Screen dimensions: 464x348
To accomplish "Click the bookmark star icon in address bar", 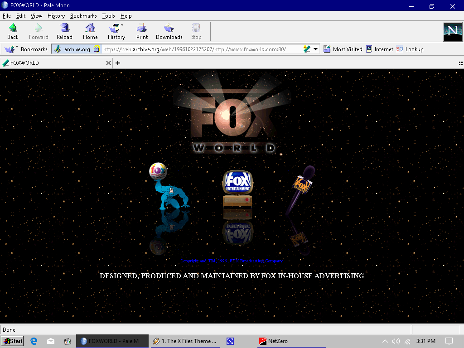I will [307, 49].
